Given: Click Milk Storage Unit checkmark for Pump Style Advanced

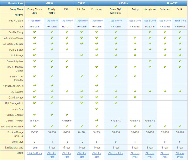Looking at the screenshot, I should pyautogui.click(x=116, y=103).
